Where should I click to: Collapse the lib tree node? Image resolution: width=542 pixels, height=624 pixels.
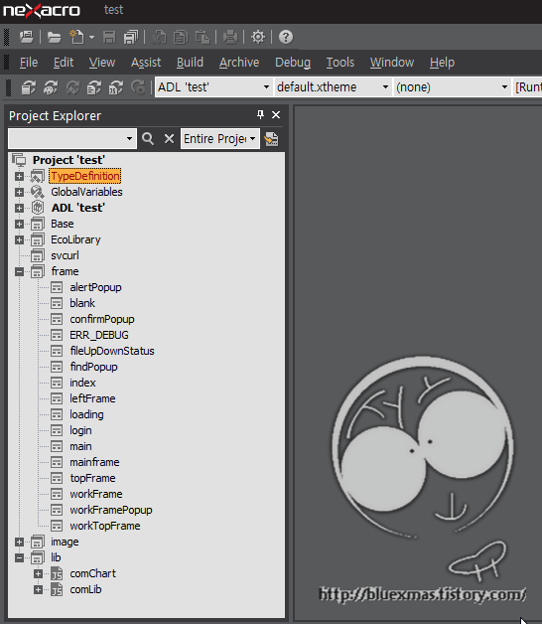19,558
